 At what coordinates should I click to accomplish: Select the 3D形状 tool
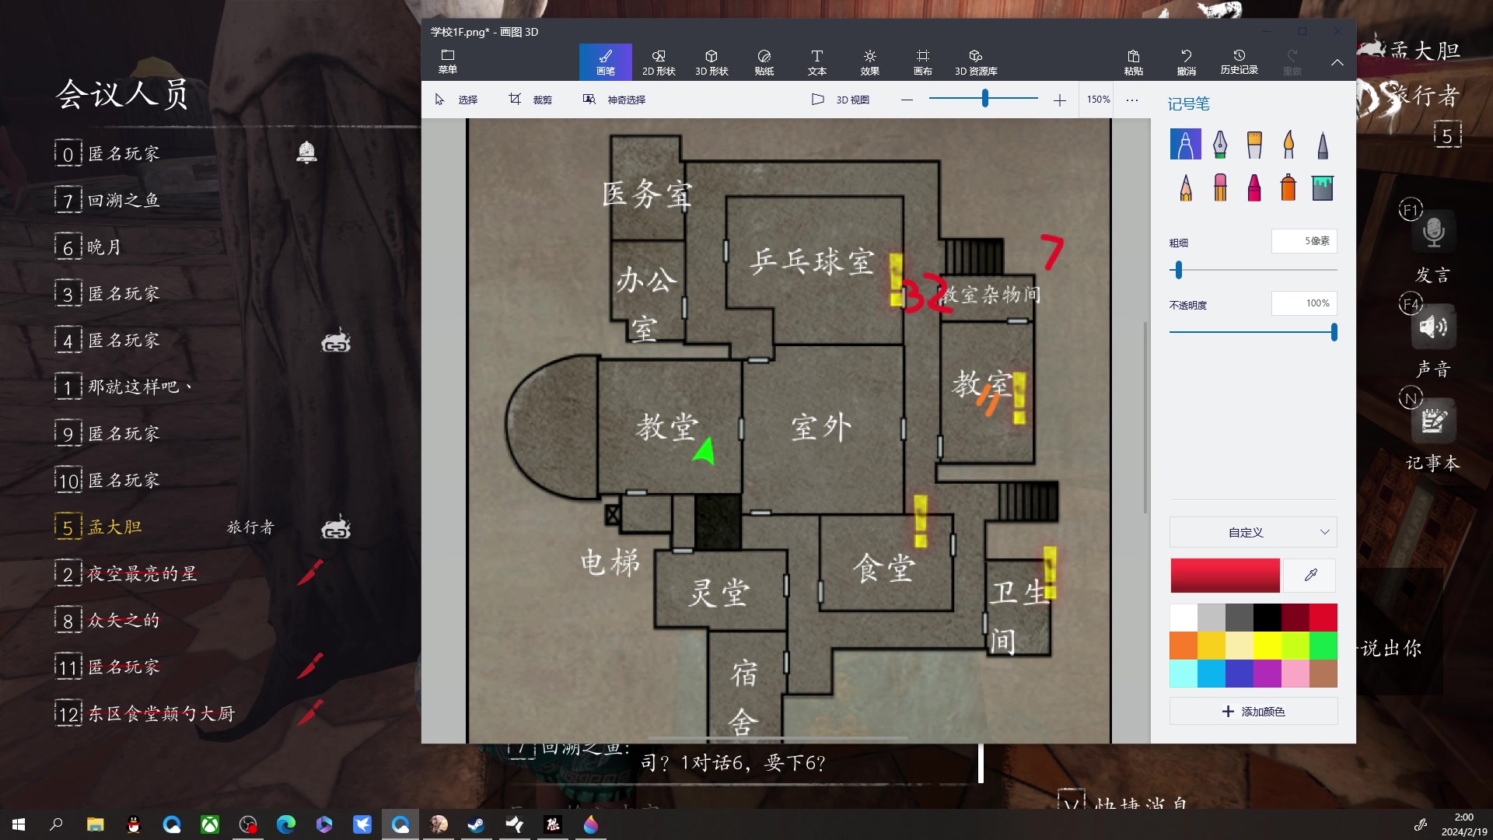click(x=711, y=61)
